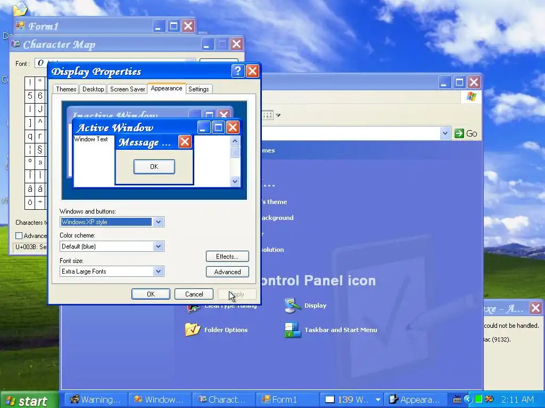The image size is (545, 408).
Task: Toggle Advanced view checkbox in Character Map
Action: click(x=19, y=235)
